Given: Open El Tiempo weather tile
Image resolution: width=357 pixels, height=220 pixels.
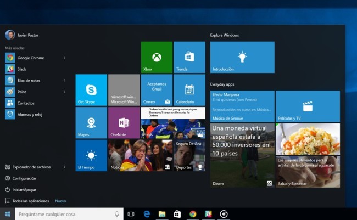Looking at the screenshot, I should (x=91, y=155).
